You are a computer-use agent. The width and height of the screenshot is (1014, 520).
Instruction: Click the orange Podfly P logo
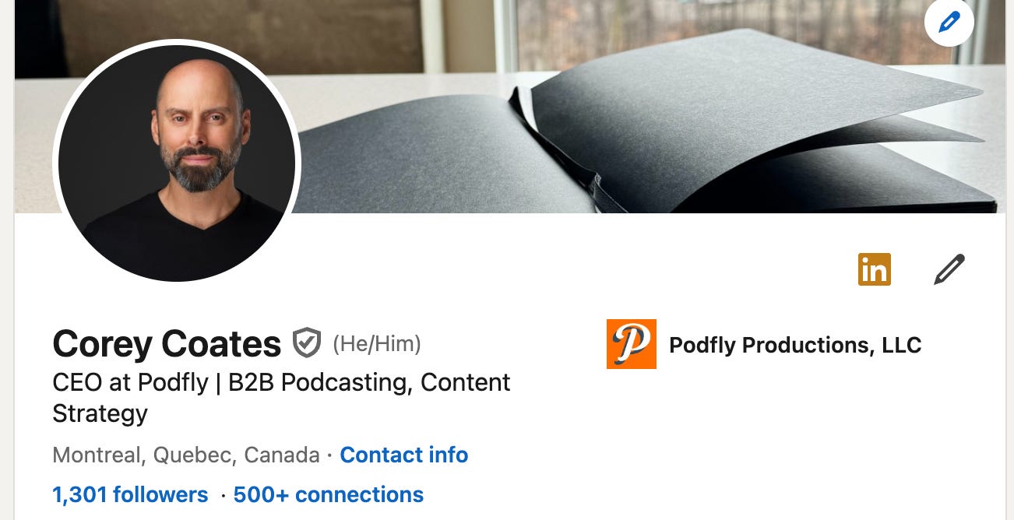point(631,344)
